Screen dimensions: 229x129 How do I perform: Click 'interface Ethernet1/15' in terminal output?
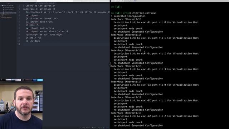[126, 51]
